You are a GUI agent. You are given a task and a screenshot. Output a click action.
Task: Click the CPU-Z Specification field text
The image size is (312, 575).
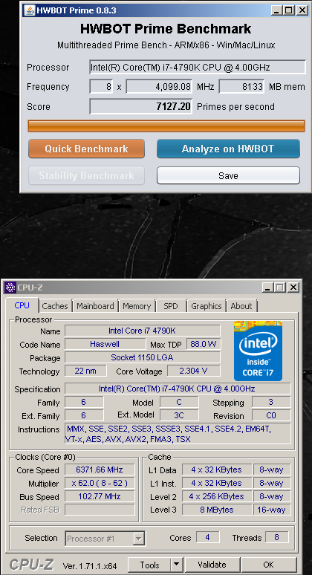coord(178,389)
